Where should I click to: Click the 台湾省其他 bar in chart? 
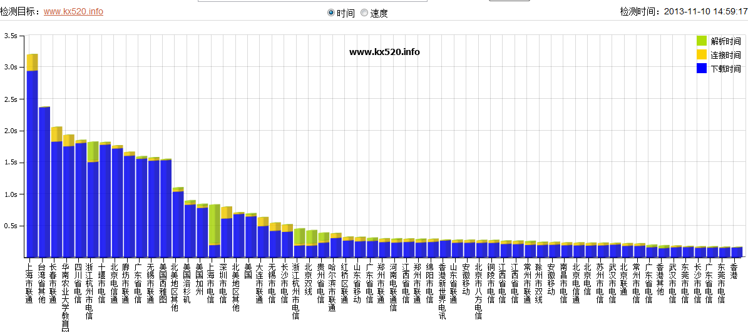pyautogui.click(x=44, y=181)
